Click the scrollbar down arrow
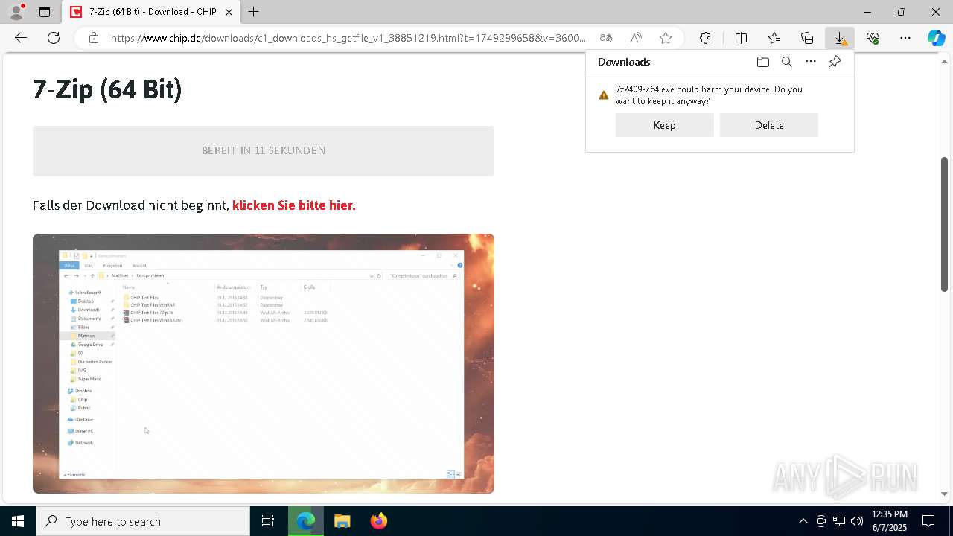This screenshot has height=536, width=953. pyautogui.click(x=944, y=494)
